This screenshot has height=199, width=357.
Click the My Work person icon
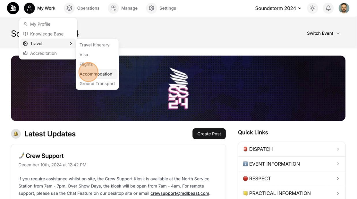29,8
